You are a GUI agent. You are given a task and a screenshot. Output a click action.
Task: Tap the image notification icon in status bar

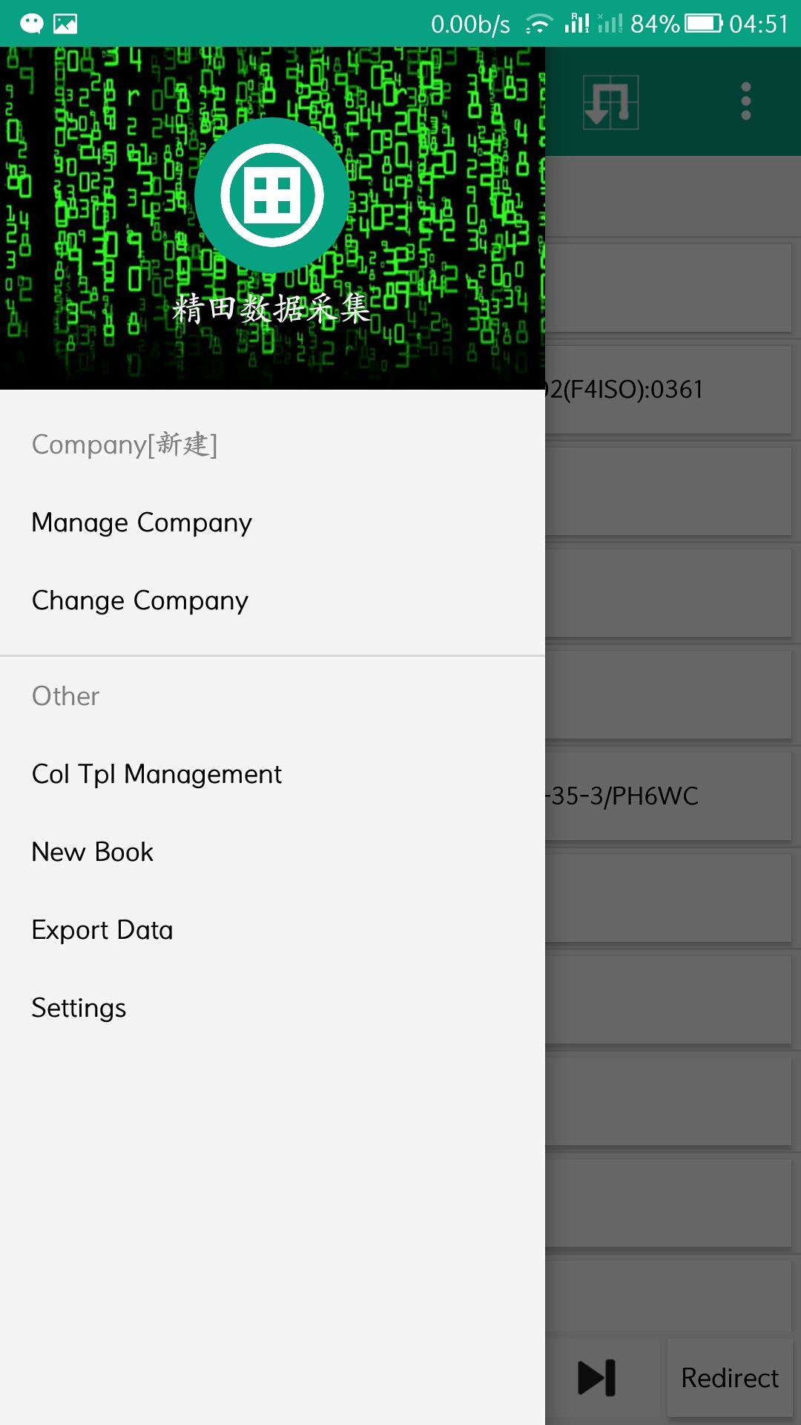pos(65,24)
